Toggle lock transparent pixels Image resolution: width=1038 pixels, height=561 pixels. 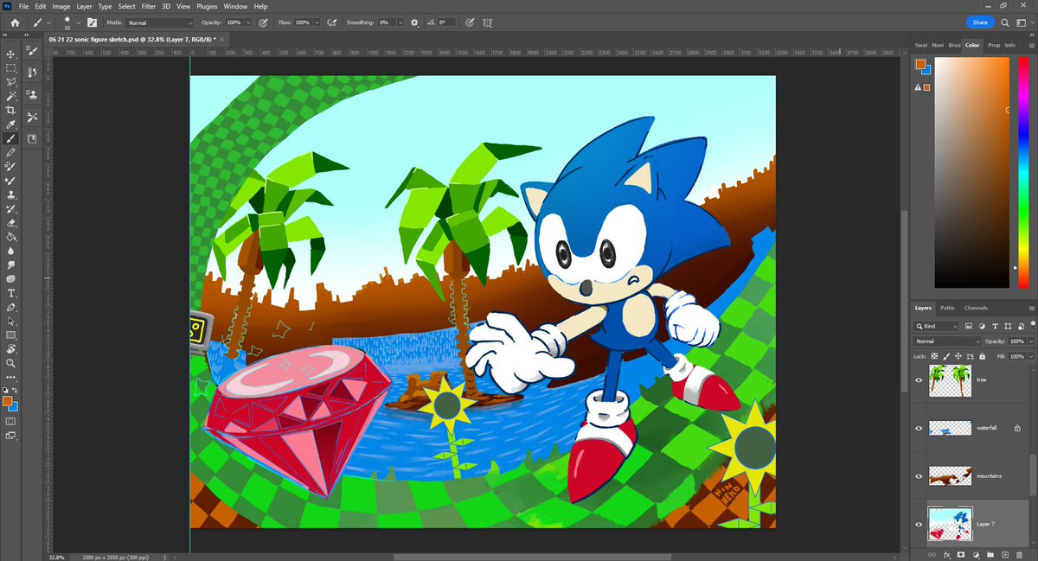[x=934, y=355]
